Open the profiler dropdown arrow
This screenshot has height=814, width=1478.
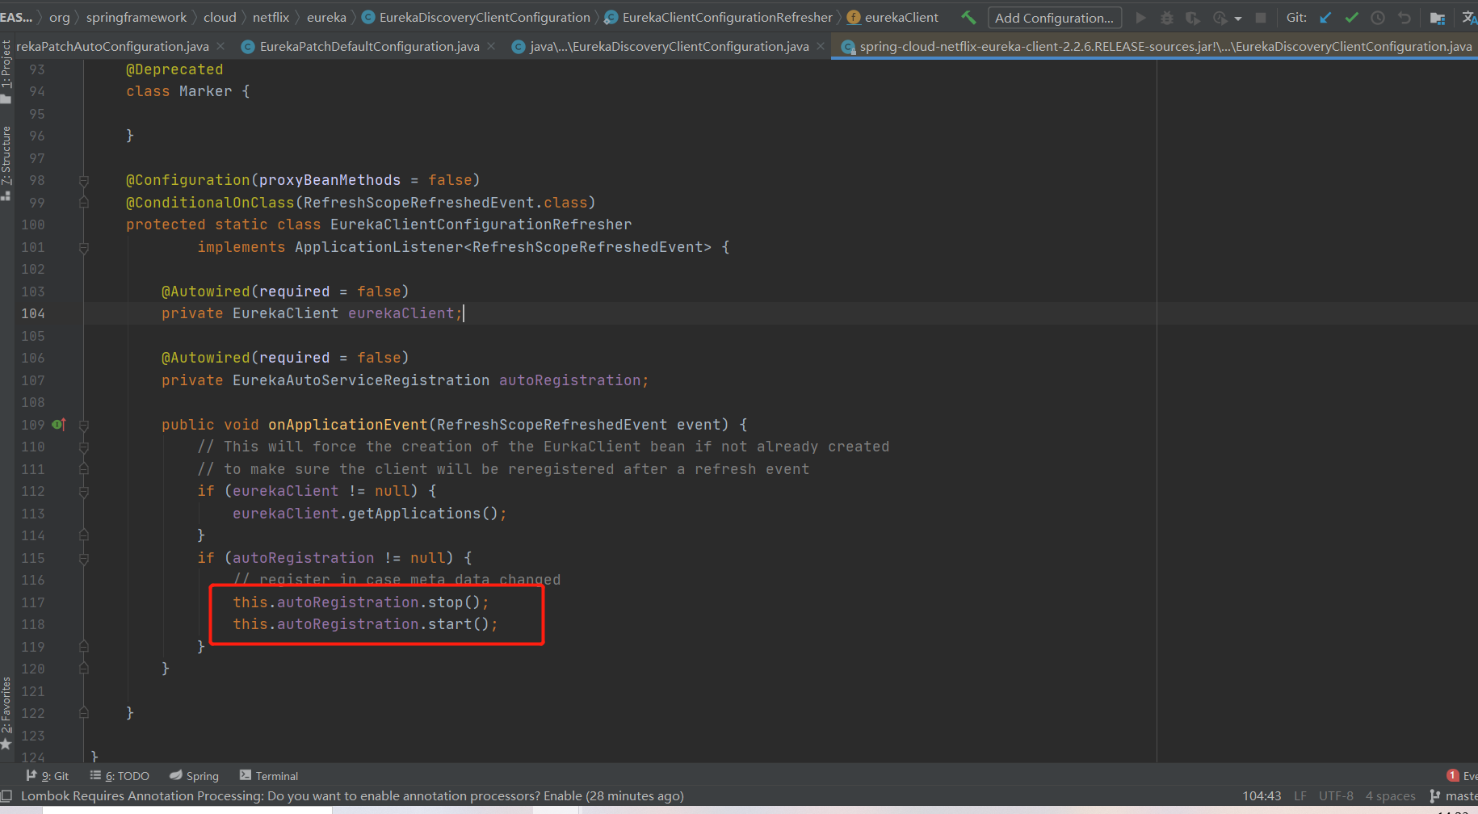(1238, 19)
